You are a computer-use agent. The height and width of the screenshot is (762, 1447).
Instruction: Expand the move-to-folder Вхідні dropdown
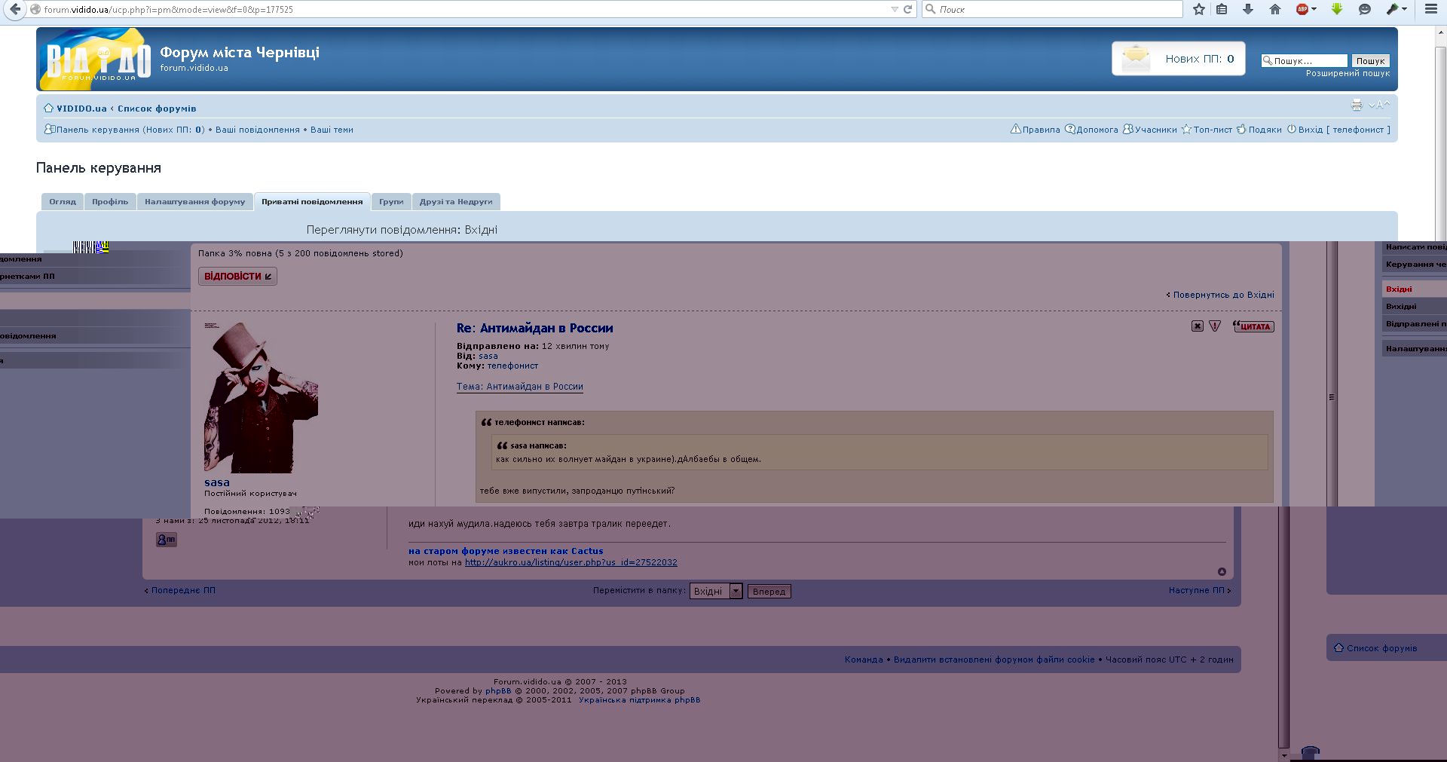tap(736, 592)
